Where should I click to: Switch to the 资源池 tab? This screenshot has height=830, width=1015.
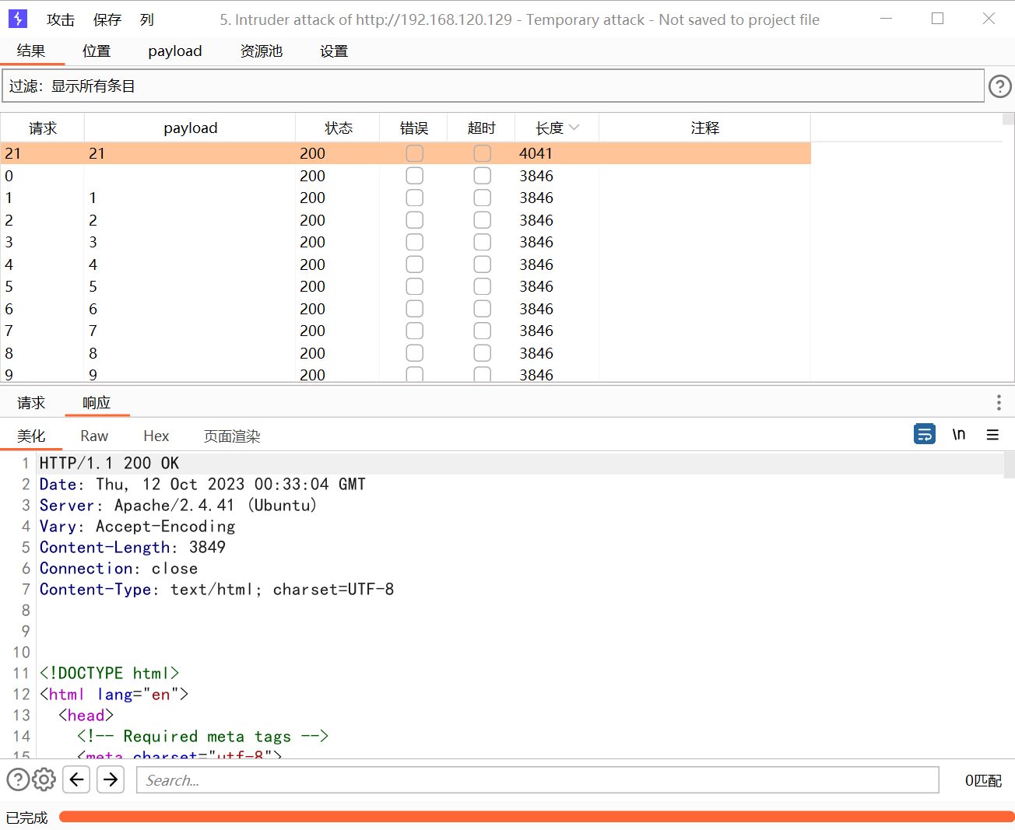pos(262,51)
